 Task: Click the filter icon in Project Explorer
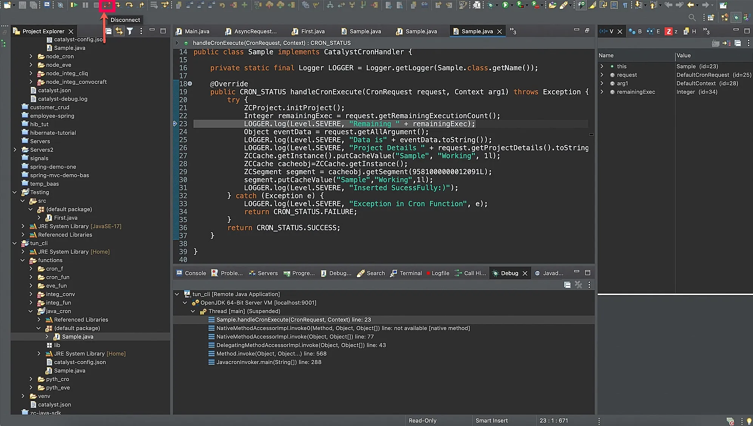130,31
